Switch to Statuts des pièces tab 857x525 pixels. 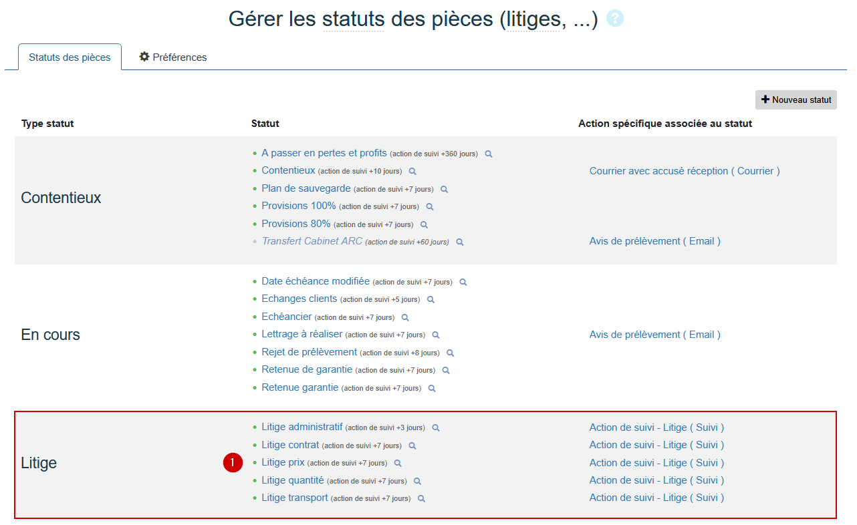pyautogui.click(x=70, y=57)
